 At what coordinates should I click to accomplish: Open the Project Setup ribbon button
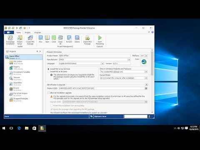point(20,40)
